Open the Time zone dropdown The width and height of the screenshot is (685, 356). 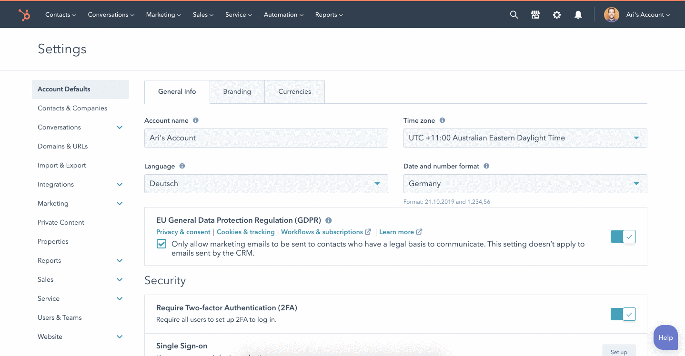tap(525, 138)
